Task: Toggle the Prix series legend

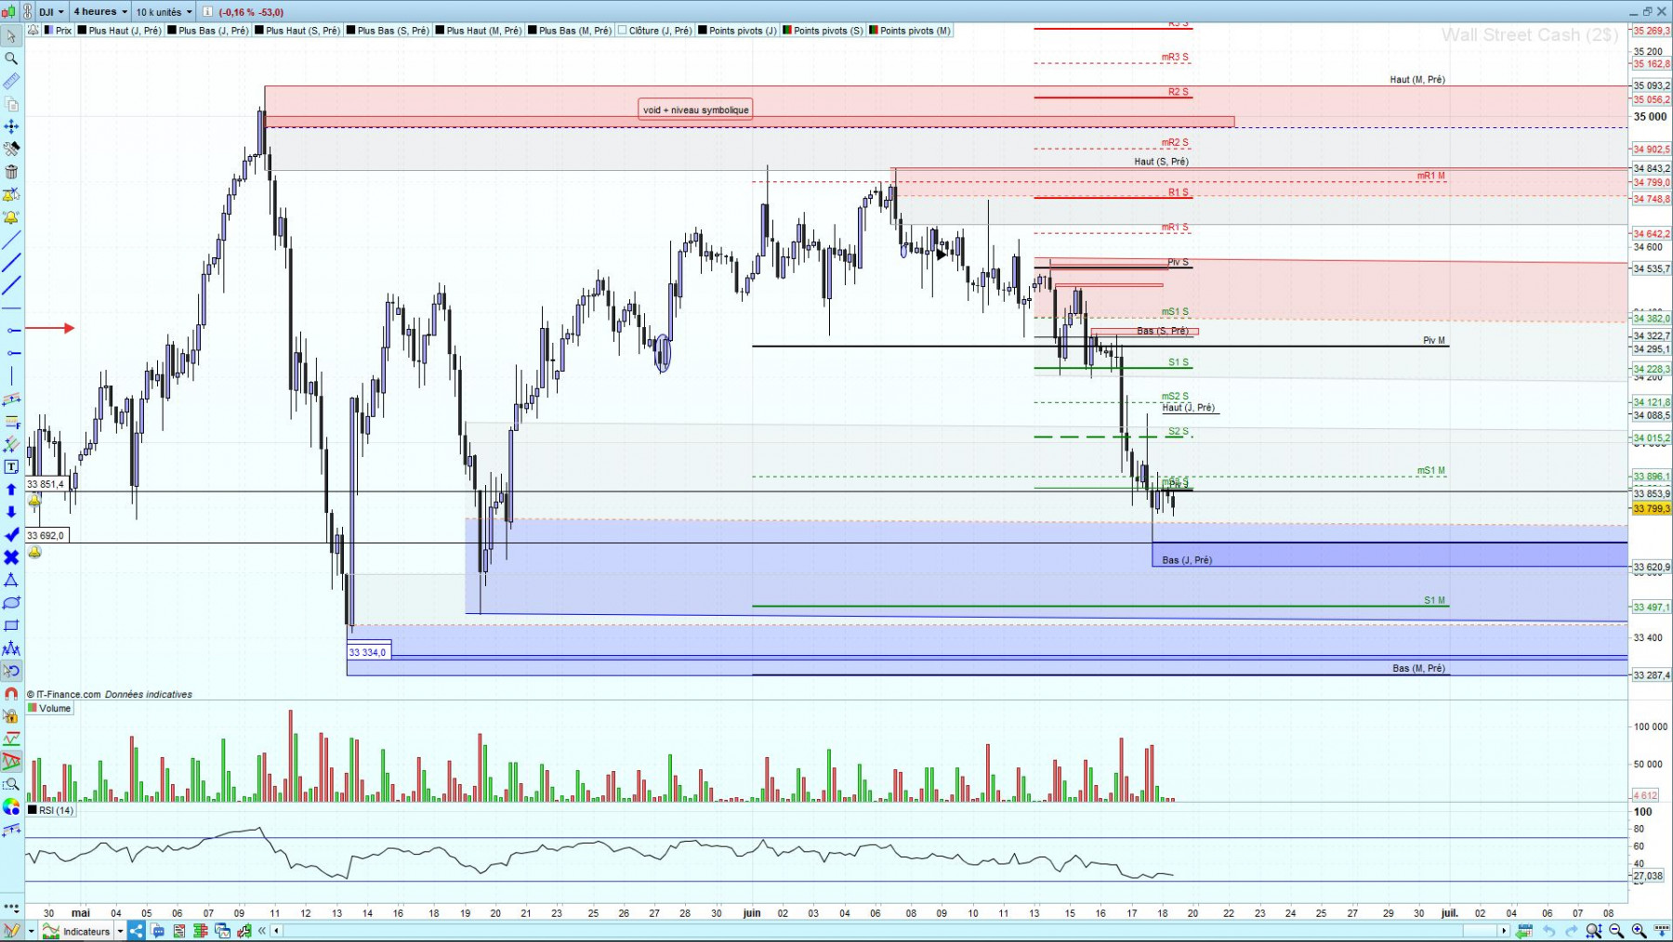Action: coord(58,31)
